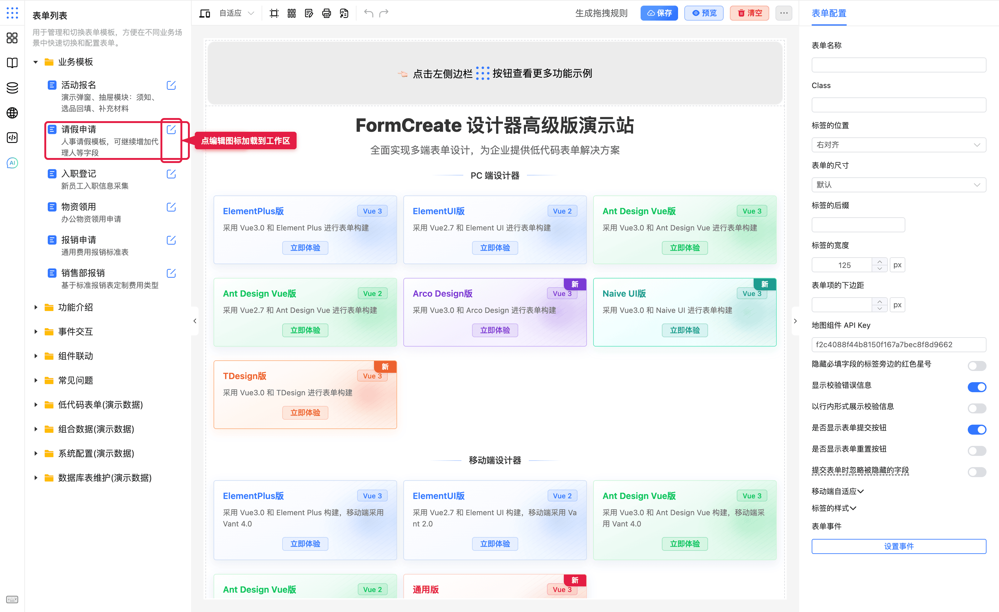Click the grid layout icon in toolbar
This screenshot has height=612, width=999.
(292, 13)
